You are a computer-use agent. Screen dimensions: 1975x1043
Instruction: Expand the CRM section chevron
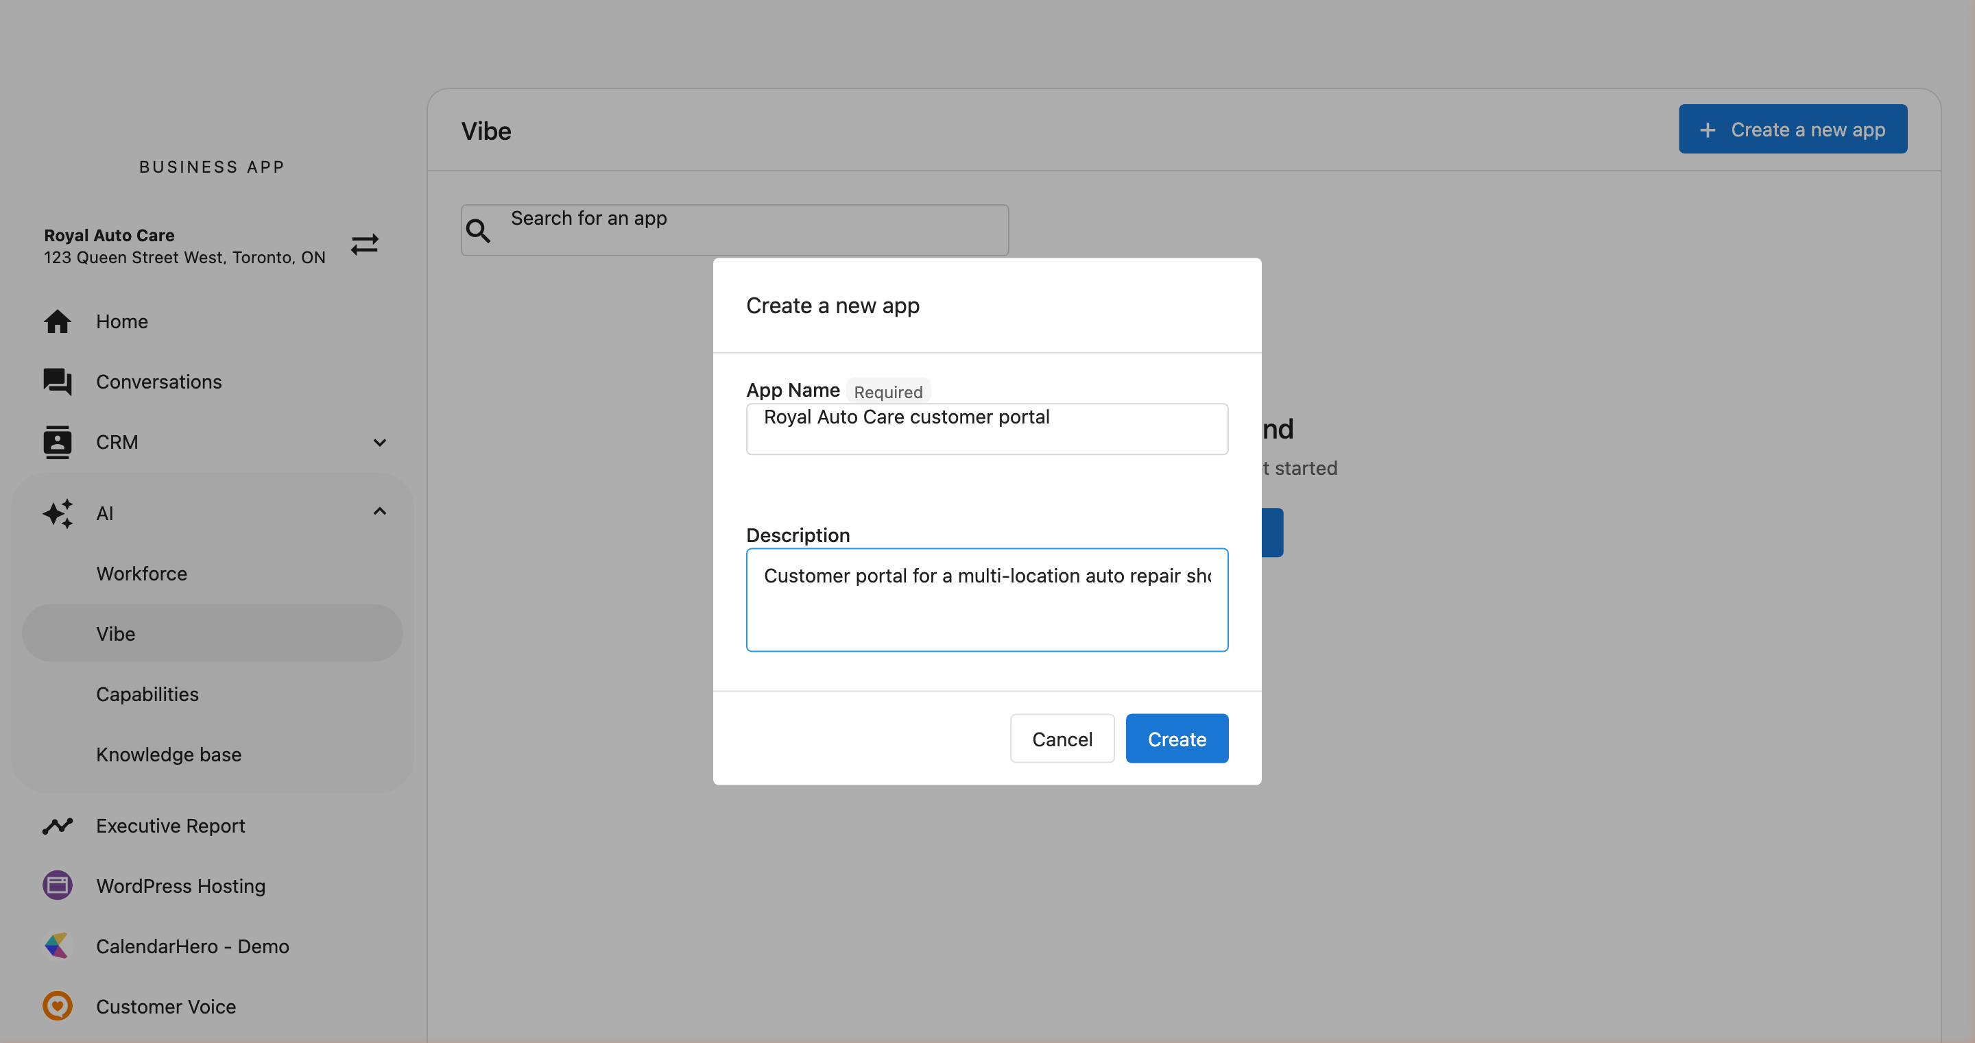381,442
